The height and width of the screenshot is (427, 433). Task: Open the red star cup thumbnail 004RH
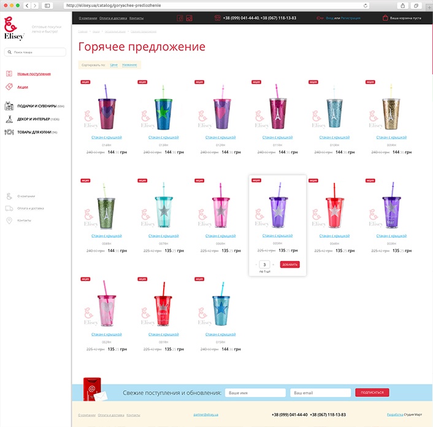pos(335,205)
